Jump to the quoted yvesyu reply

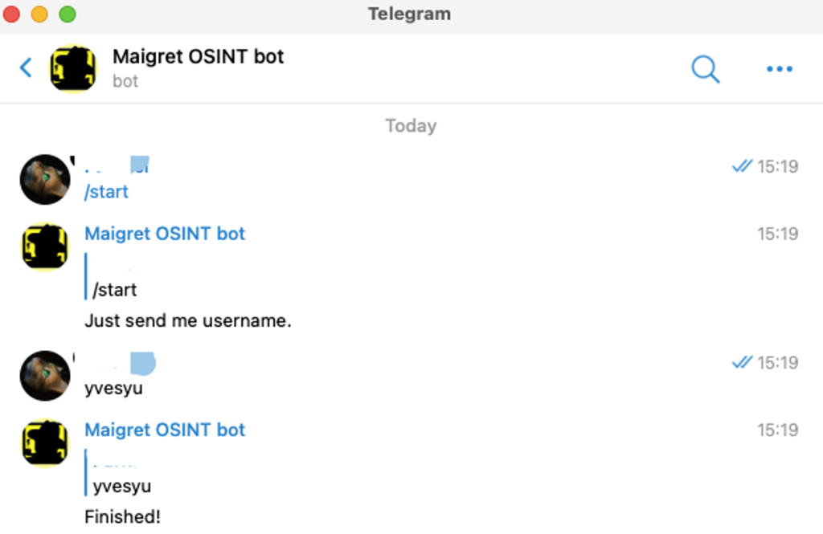pyautogui.click(x=122, y=487)
